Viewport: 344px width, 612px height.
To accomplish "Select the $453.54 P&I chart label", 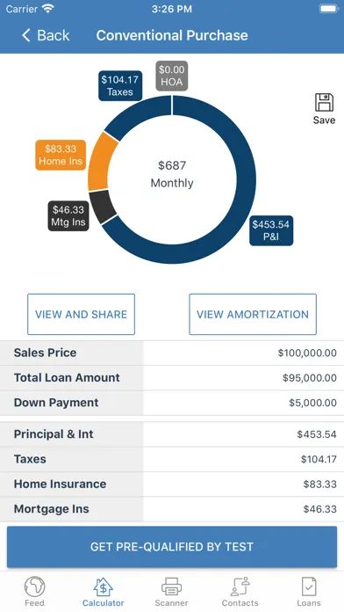I will point(271,230).
